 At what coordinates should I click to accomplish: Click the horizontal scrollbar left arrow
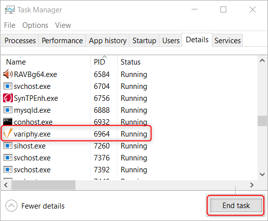click(x=6, y=185)
